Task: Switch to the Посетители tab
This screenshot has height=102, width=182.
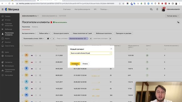Action: (x=26, y=27)
